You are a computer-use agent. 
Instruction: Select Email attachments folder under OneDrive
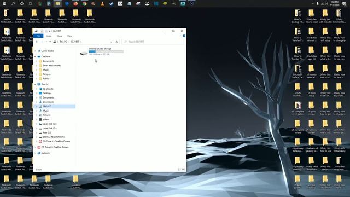click(x=51, y=66)
